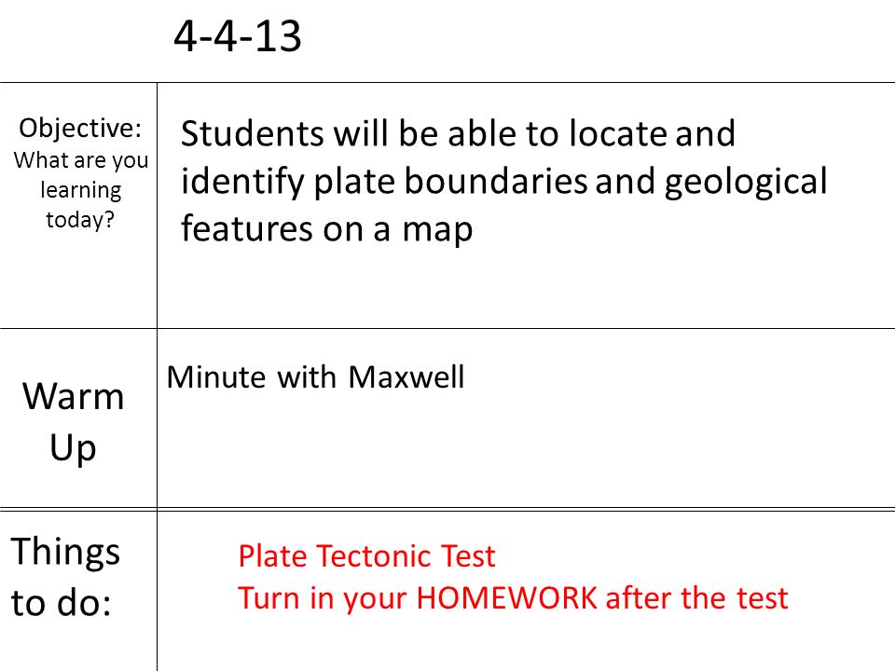Viewport: 895px width, 671px height.
Task: Click the red 'Plate Tectonic Test' text
Action: click(366, 555)
